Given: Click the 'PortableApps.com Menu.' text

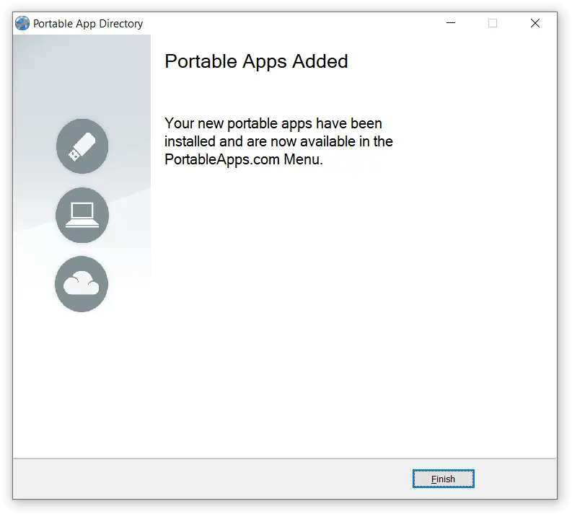Looking at the screenshot, I should (x=244, y=159).
